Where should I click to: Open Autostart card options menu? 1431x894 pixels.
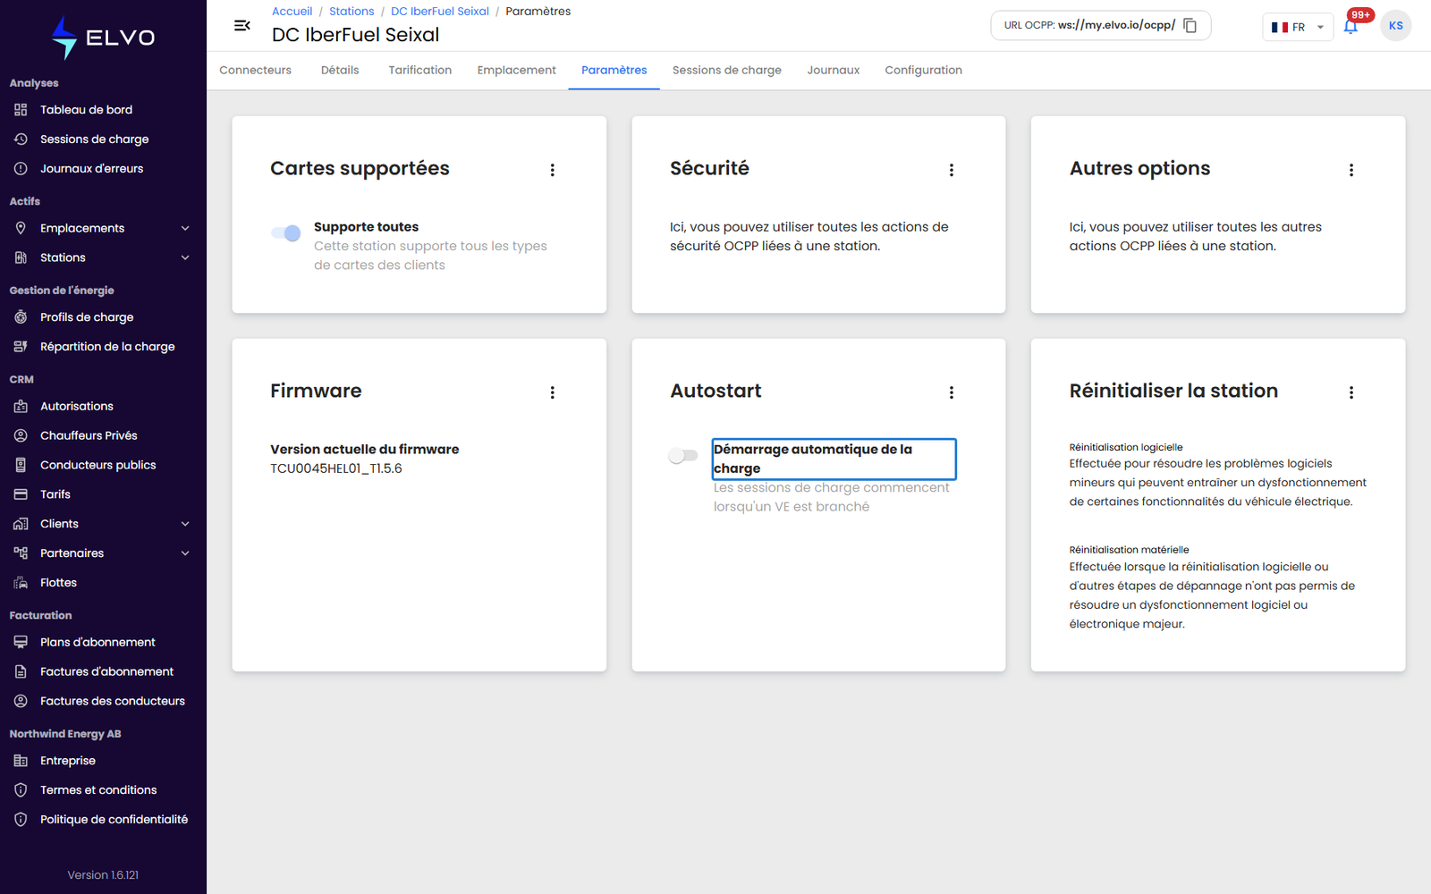952,392
